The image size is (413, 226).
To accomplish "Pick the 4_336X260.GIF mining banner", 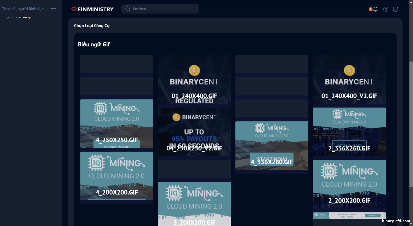I will pyautogui.click(x=272, y=146).
